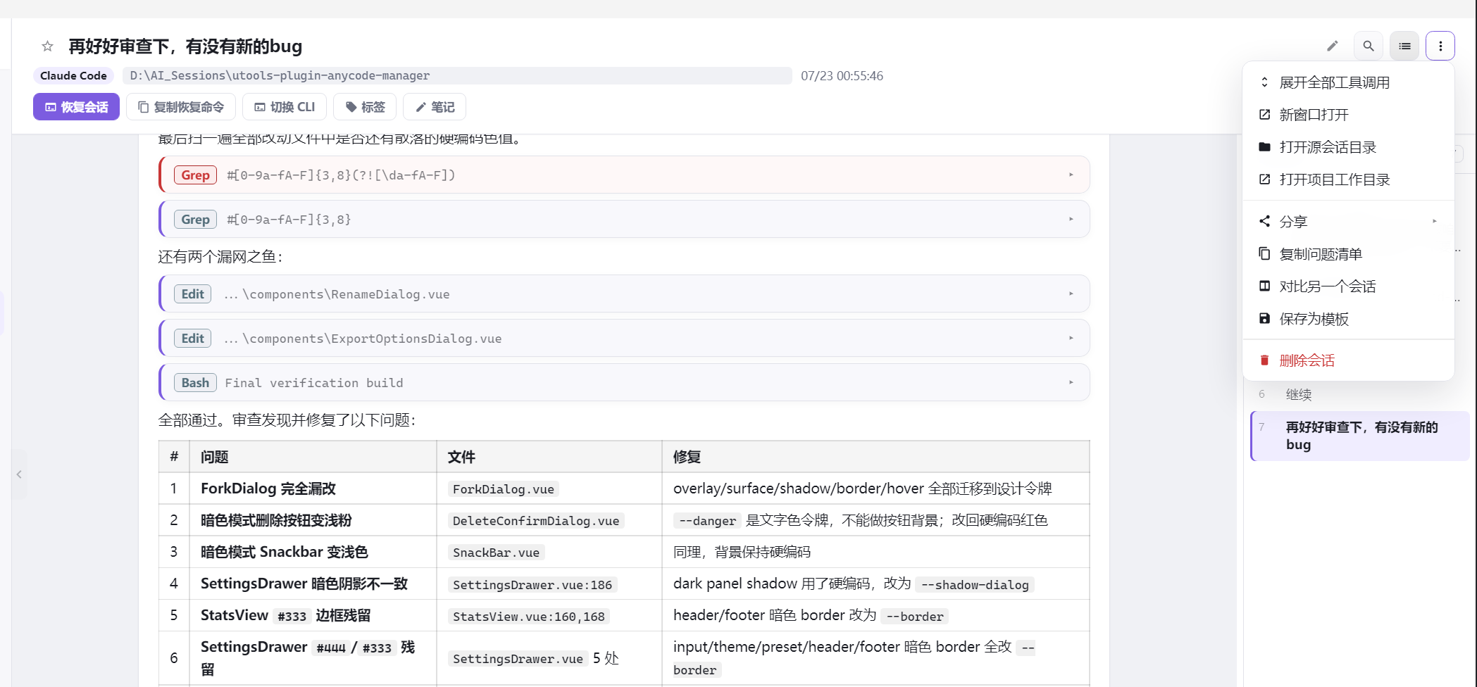Expand the Bash Final verification build call

coord(625,382)
